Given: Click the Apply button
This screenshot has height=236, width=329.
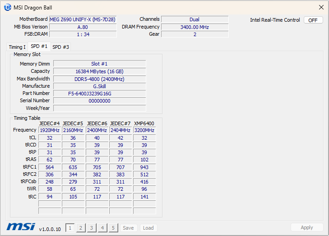Looking at the screenshot, I should (307, 227).
